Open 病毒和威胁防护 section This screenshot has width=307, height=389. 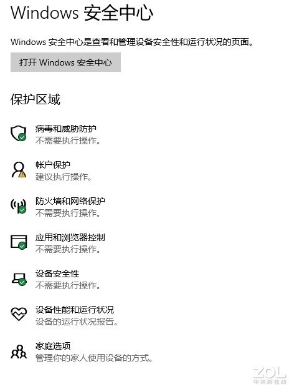coord(66,129)
